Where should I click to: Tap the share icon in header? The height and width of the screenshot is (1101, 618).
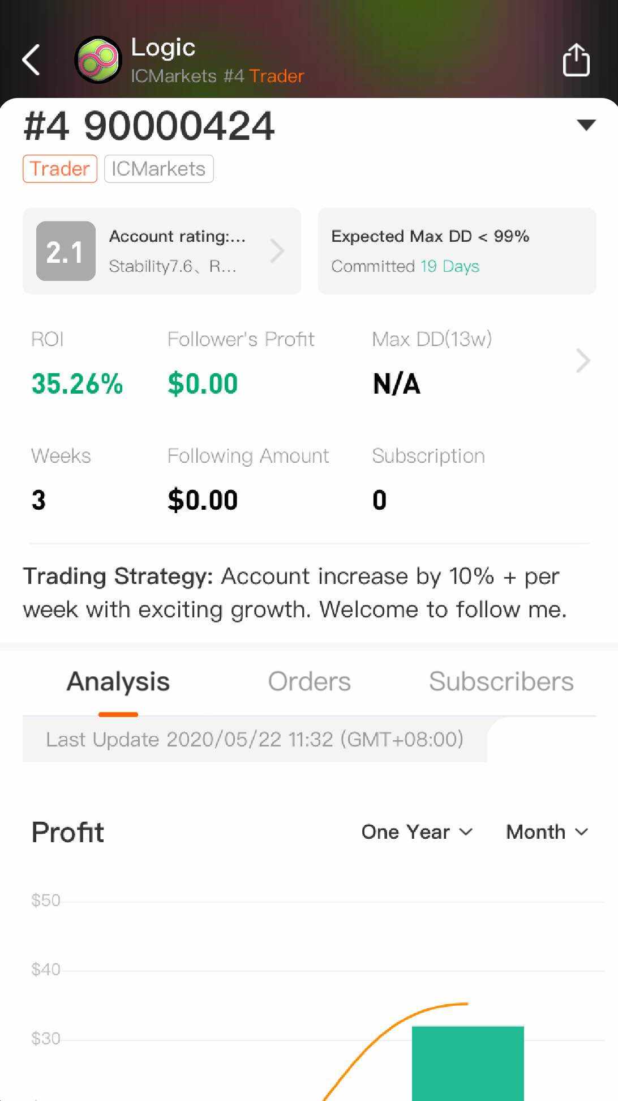576,59
